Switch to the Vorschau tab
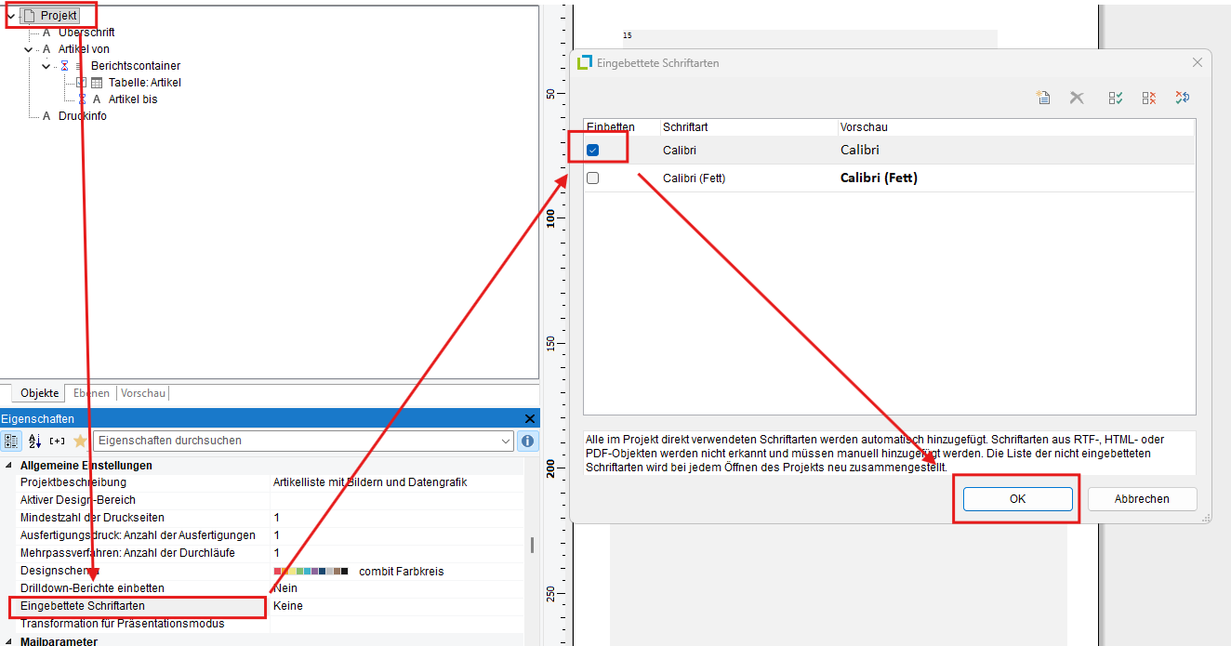 tap(143, 393)
